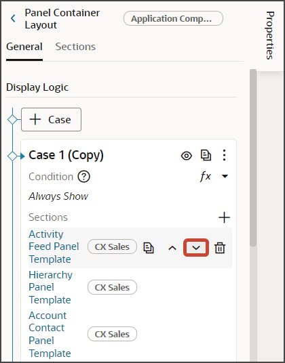The height and width of the screenshot is (363, 285).
Task: Move Activity Feed Panel Template up
Action: [172, 248]
